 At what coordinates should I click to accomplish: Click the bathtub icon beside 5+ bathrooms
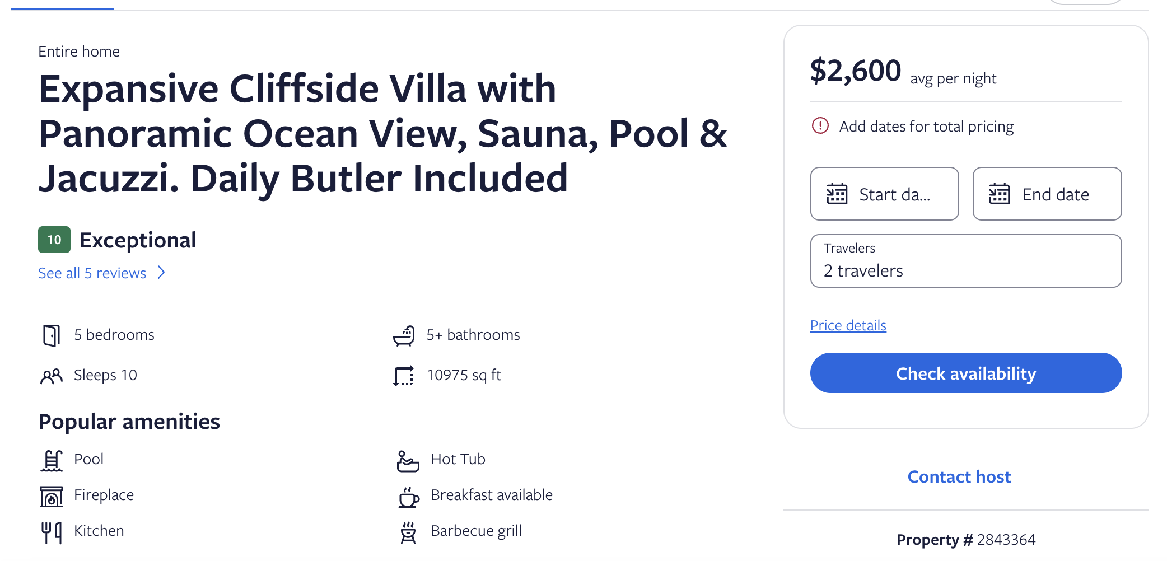404,335
